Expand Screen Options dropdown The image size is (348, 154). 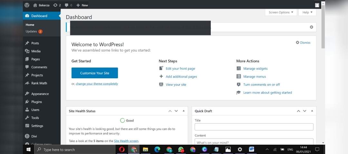[x=281, y=13]
